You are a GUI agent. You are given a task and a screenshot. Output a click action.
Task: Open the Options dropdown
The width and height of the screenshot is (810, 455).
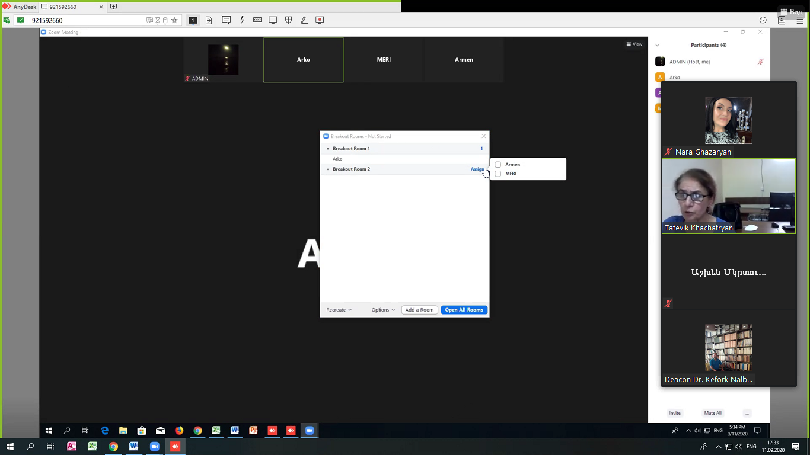pyautogui.click(x=383, y=310)
